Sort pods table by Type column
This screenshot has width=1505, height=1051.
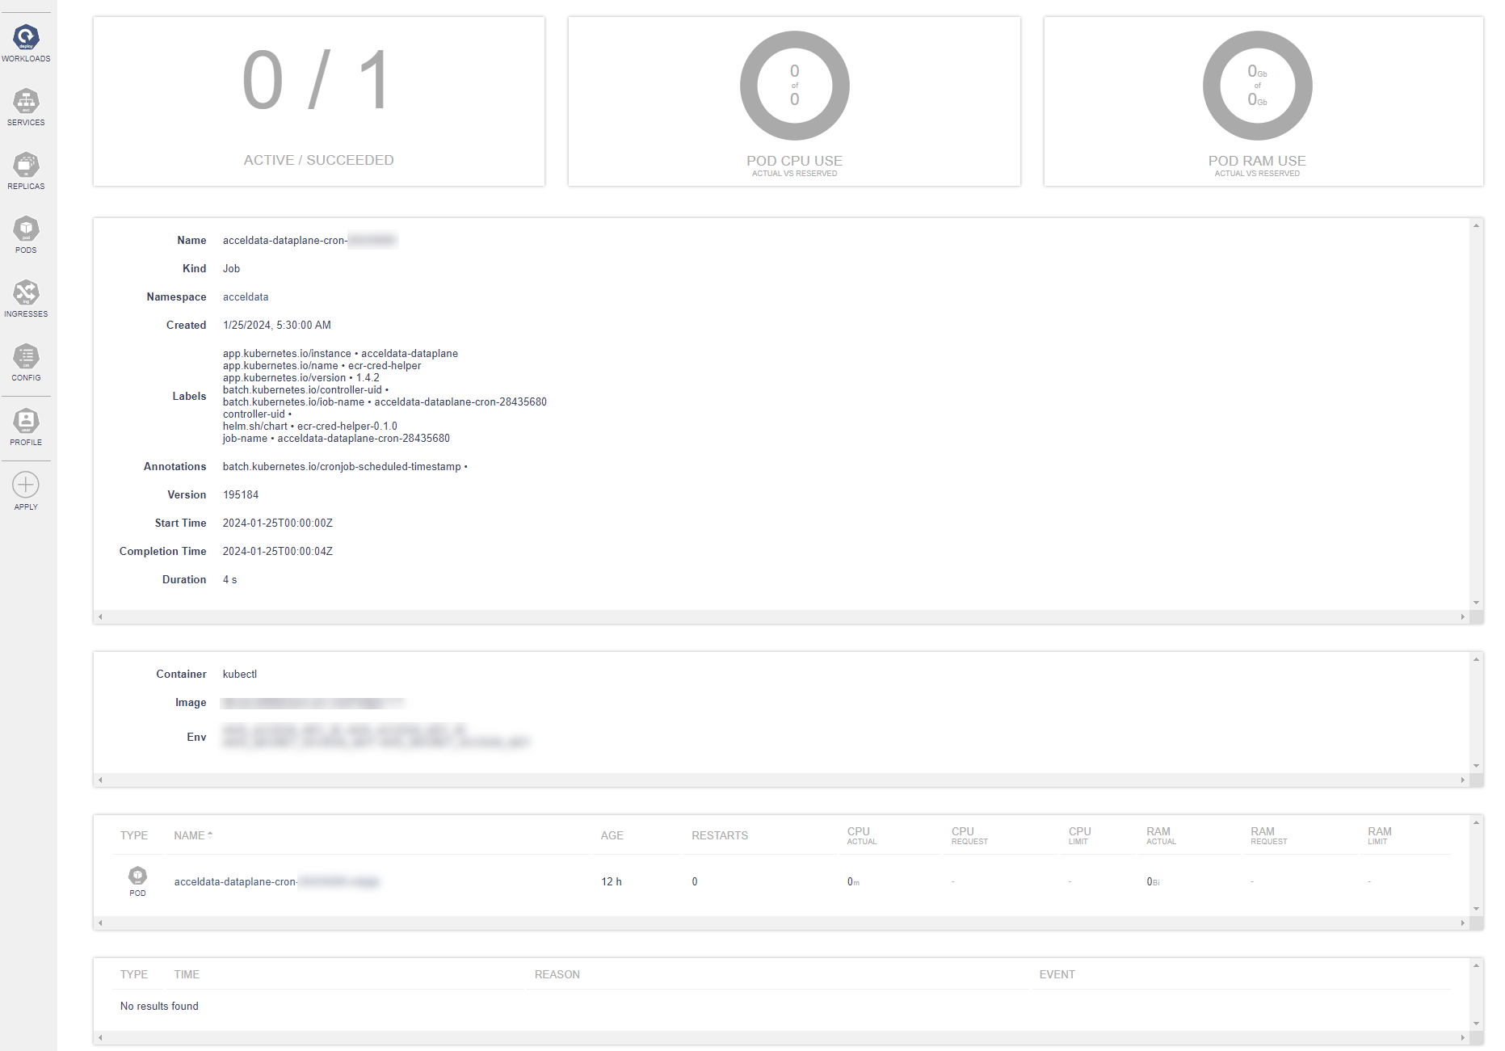point(134,835)
